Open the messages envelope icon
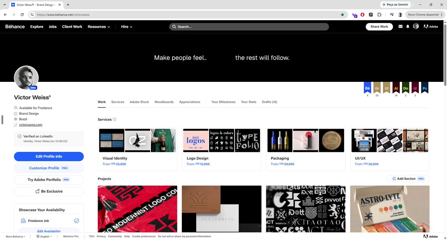This screenshot has width=447, height=240. (400, 26)
